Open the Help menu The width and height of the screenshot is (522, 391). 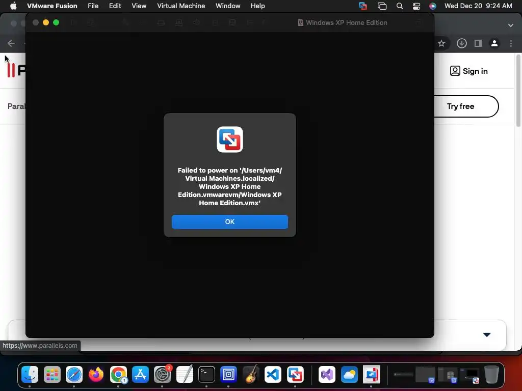257,6
